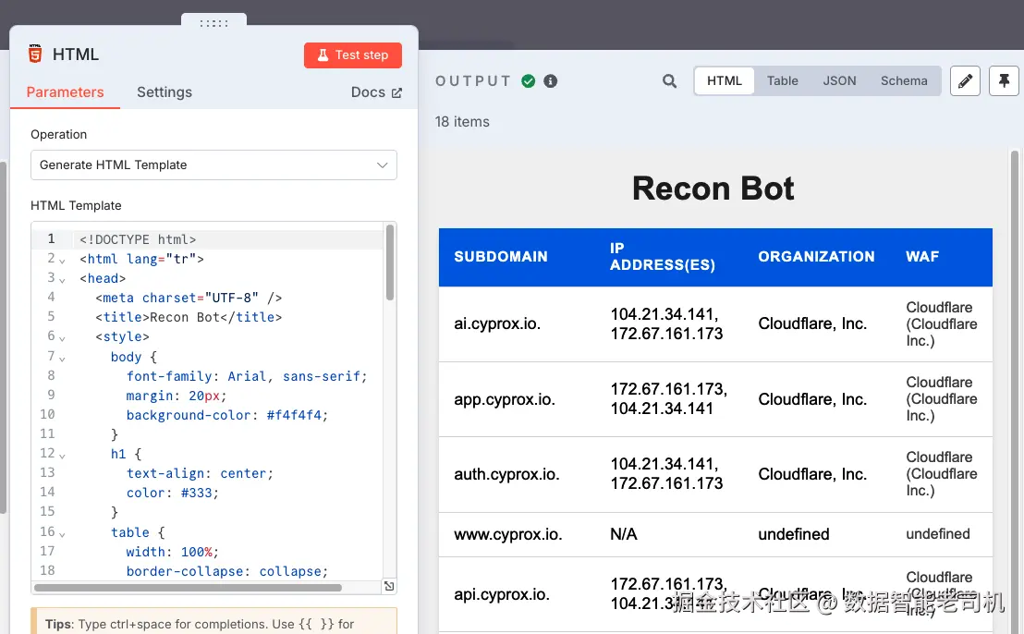This screenshot has width=1024, height=634.
Task: Click the output panel vertical scrollbar
Action: click(1014, 392)
